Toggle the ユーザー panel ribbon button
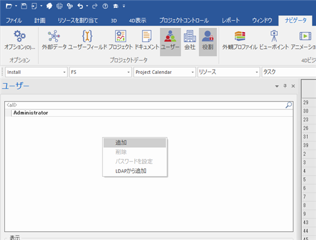316x240 pixels. [170, 42]
